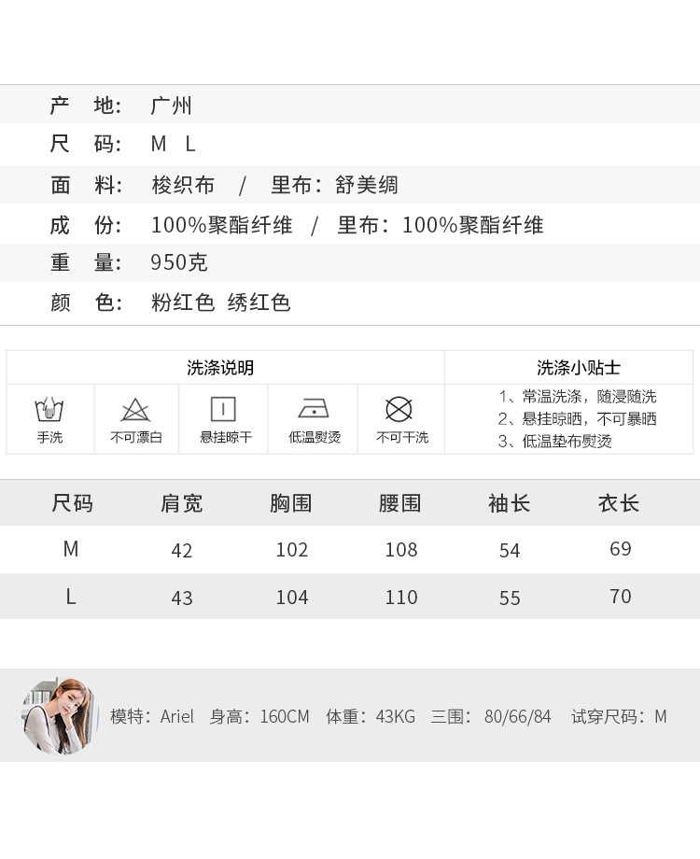
Task: Click the 产地 label
Action: pyautogui.click(x=86, y=106)
